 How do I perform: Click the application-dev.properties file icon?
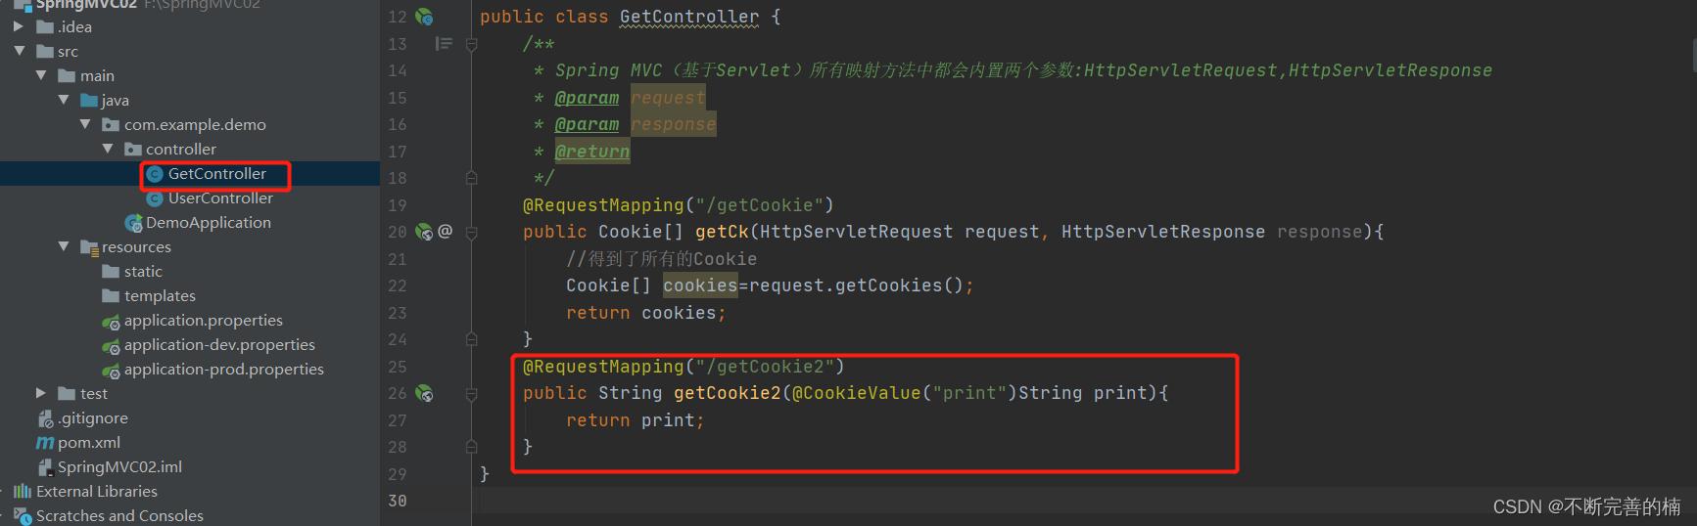point(112,345)
